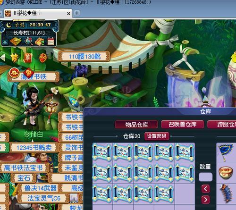Open the 12345书贱卖 stall sign
The height and width of the screenshot is (210, 236).
[34, 148]
